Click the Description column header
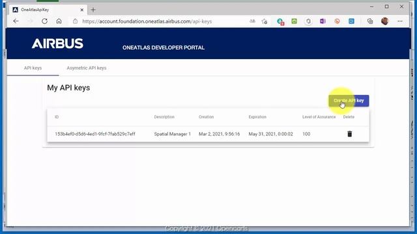The height and width of the screenshot is (234, 417). (164, 117)
